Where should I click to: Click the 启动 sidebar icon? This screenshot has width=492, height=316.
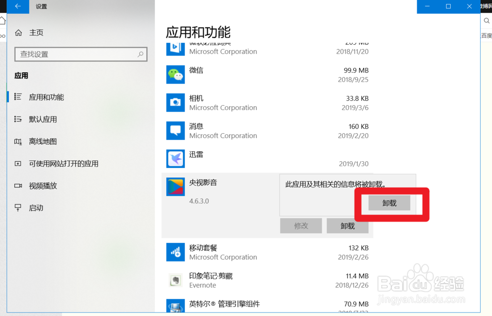(x=18, y=208)
